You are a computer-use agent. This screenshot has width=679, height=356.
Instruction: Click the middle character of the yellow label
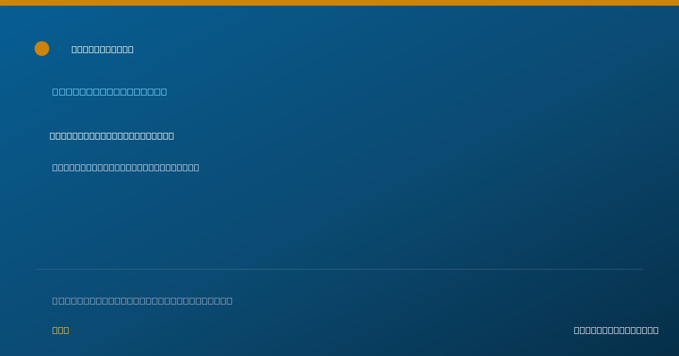(61, 330)
